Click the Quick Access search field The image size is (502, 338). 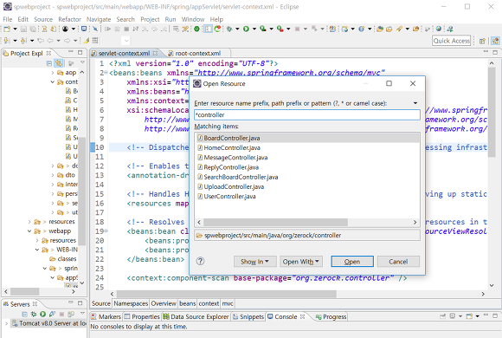(452, 41)
